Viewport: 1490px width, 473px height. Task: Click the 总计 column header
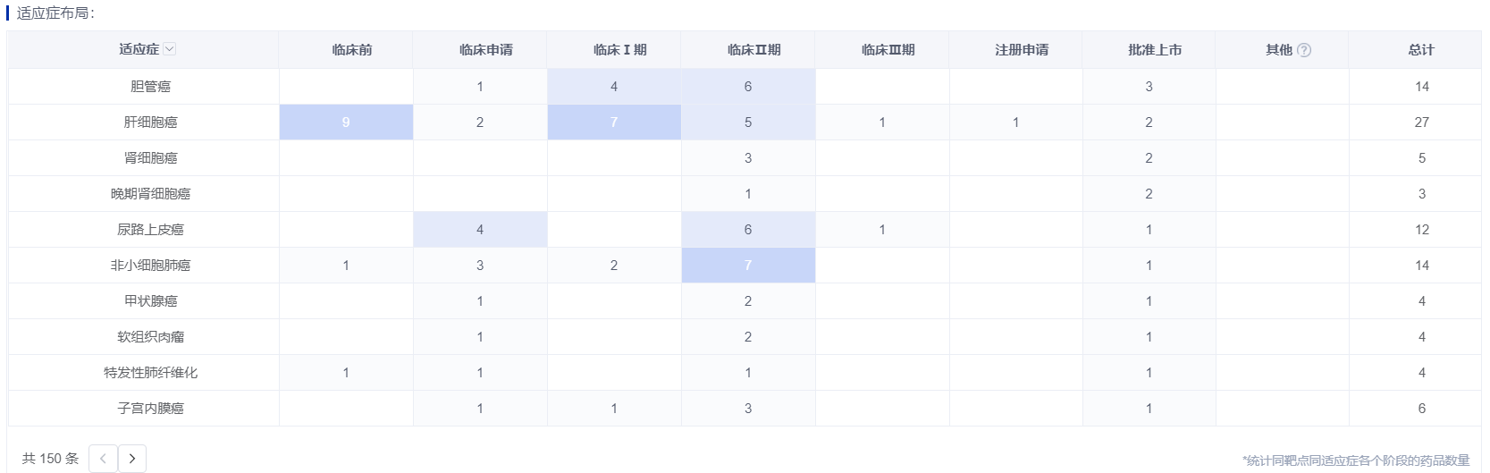1421,50
